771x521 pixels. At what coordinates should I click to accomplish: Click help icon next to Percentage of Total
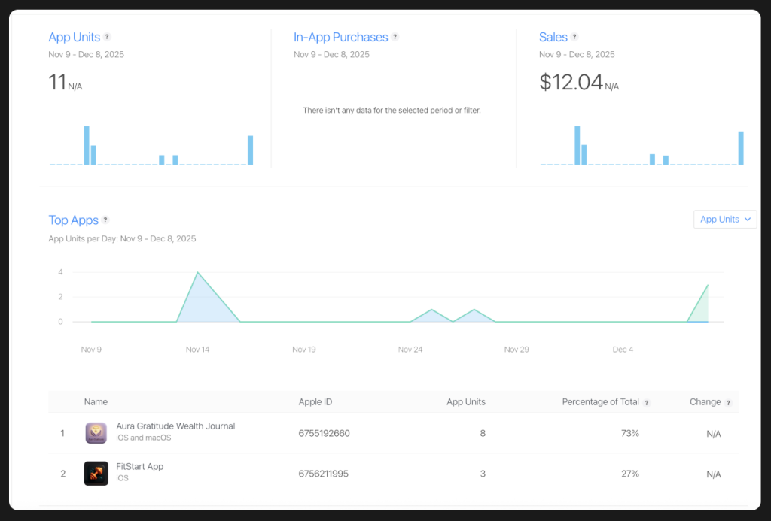tap(647, 403)
